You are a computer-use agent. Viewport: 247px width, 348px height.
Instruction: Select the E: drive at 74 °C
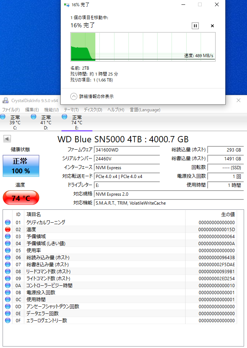[77, 122]
